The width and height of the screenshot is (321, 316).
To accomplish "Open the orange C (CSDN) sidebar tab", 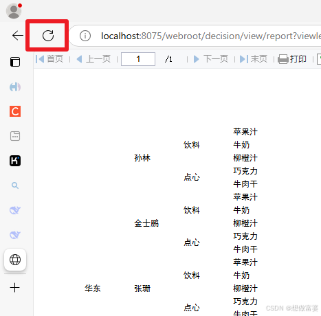I will point(15,111).
